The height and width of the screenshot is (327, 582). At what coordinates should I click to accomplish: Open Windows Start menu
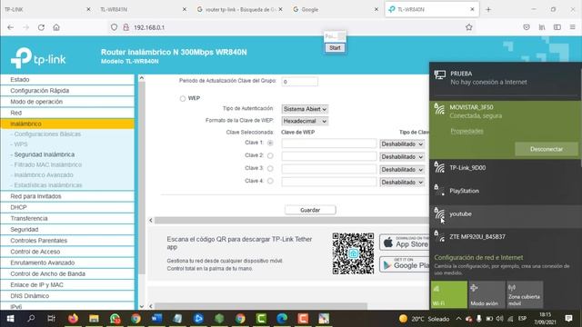[x=10, y=319]
